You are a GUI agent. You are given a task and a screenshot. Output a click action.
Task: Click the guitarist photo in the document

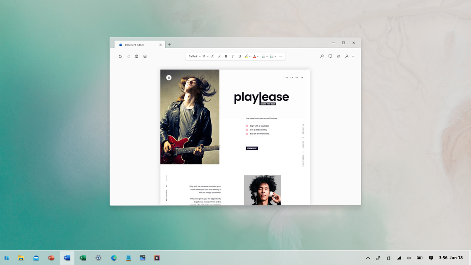click(190, 117)
